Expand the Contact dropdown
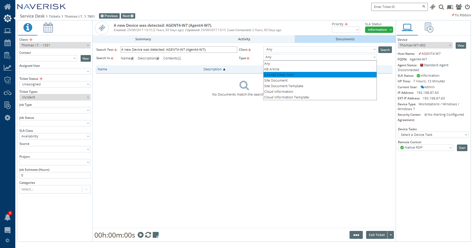 (48, 58)
